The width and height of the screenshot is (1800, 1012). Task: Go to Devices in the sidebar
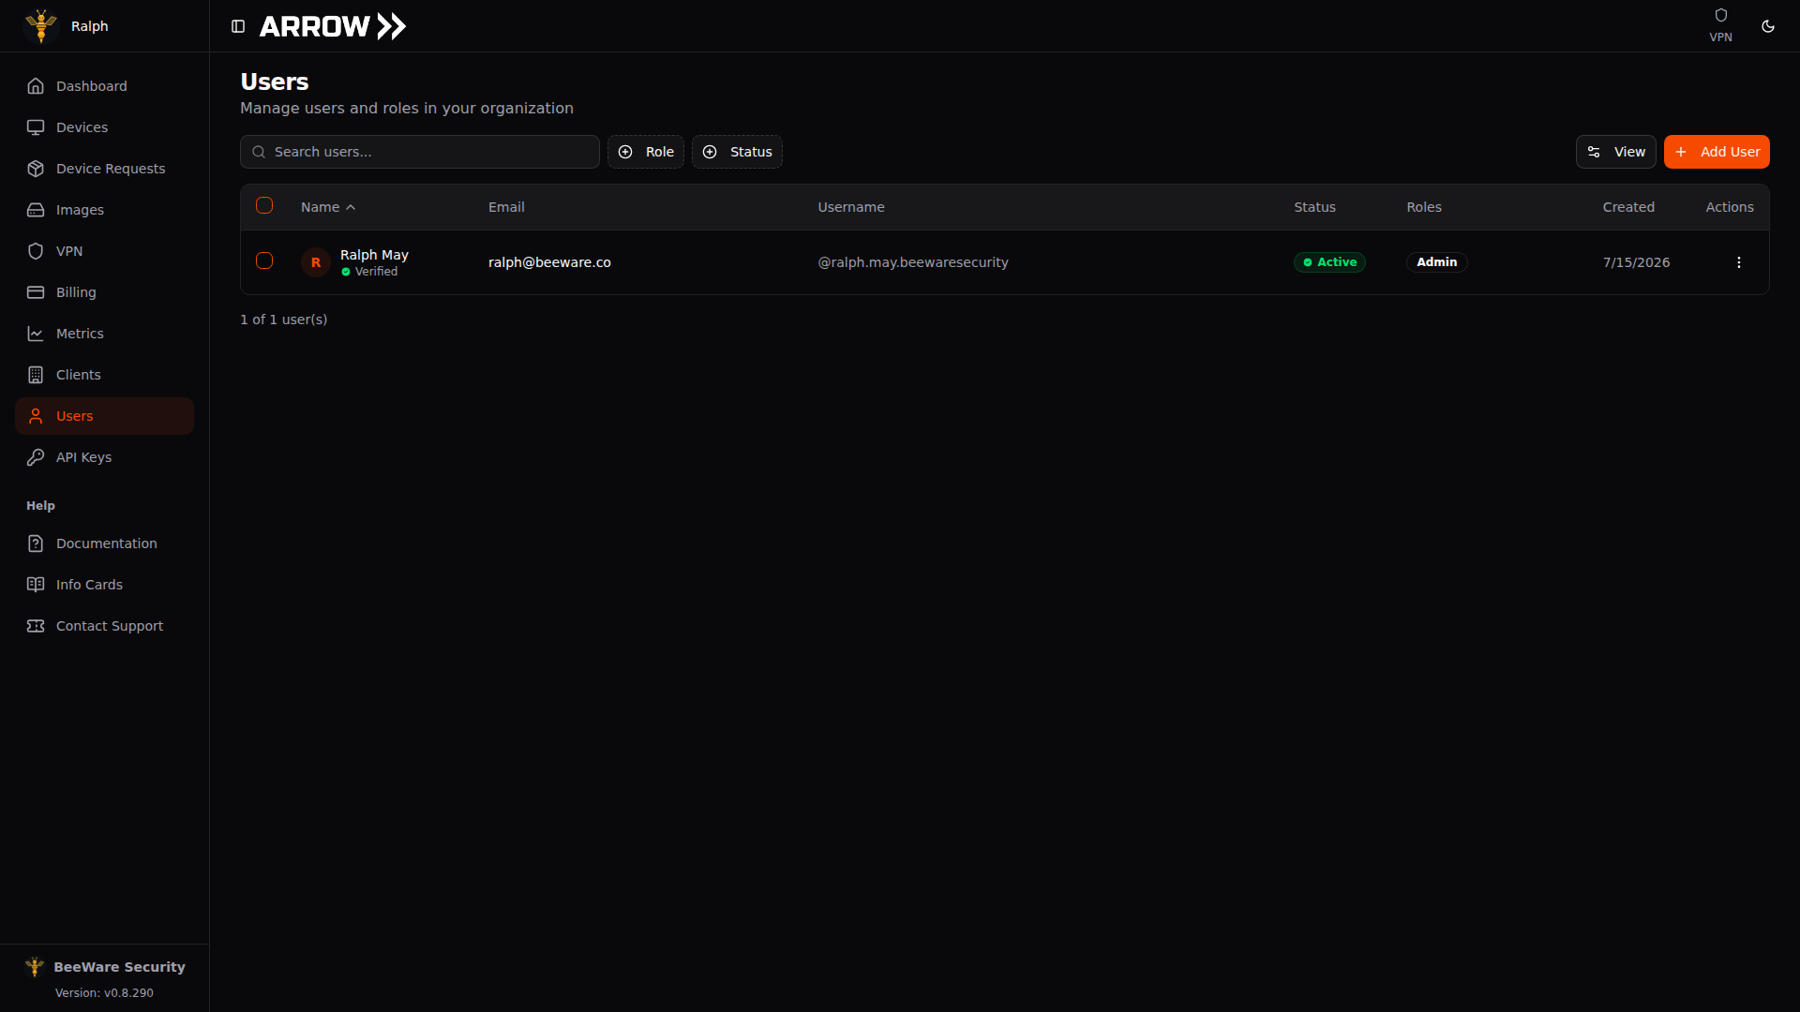[104, 127]
